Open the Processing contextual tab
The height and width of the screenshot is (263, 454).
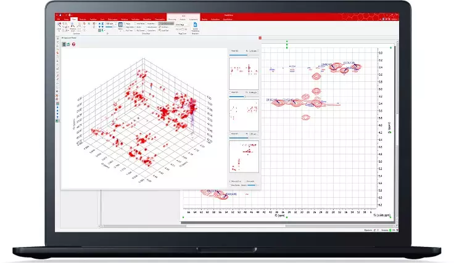(x=172, y=19)
